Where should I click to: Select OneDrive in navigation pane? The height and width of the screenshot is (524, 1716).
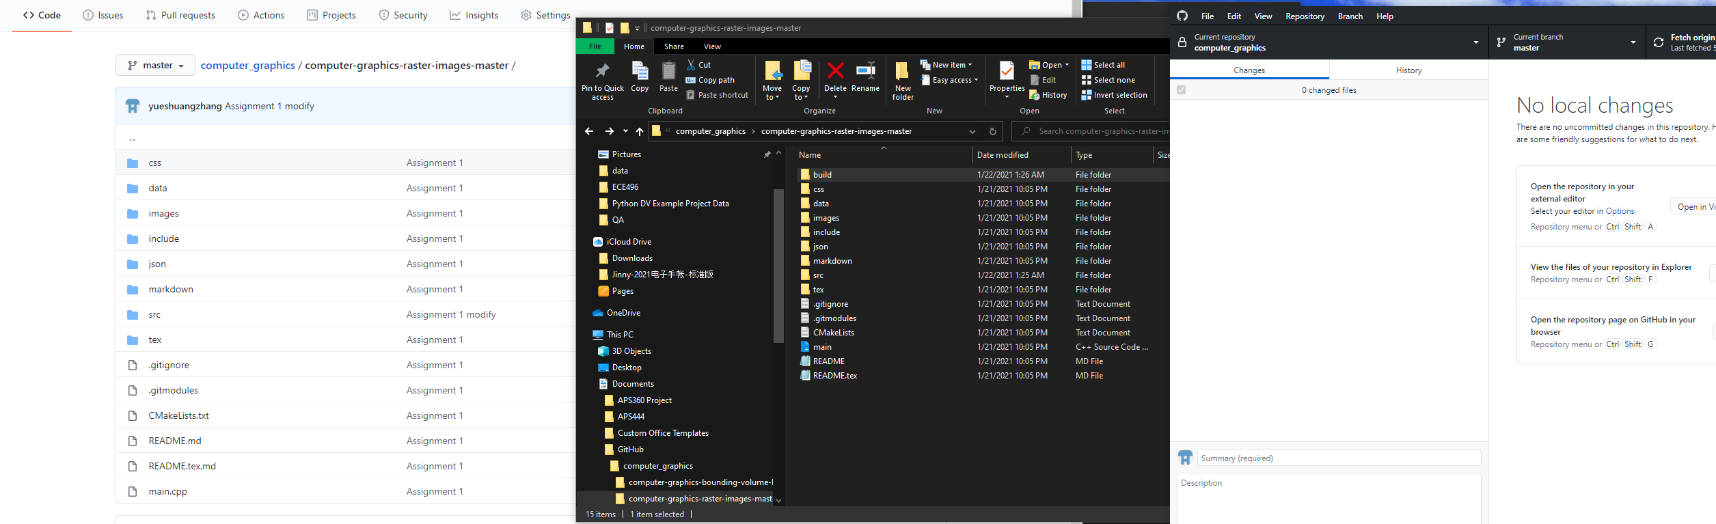(623, 313)
